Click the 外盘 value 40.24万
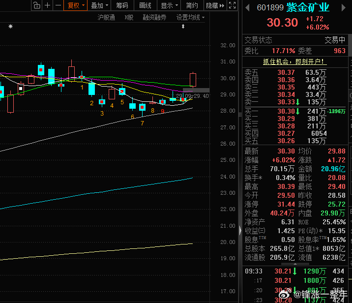This screenshot has width=352, height=303. (282, 213)
